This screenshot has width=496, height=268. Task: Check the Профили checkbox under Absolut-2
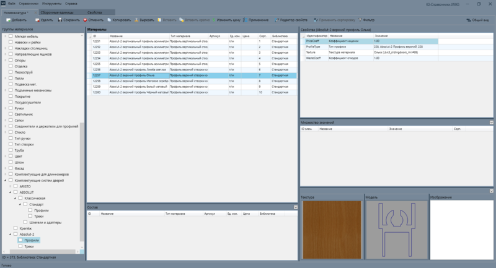coord(20,240)
